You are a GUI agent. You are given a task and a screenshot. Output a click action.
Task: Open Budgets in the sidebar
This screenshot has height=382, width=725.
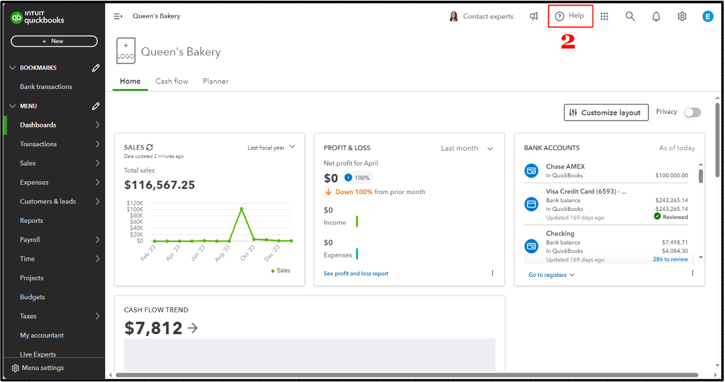(32, 297)
